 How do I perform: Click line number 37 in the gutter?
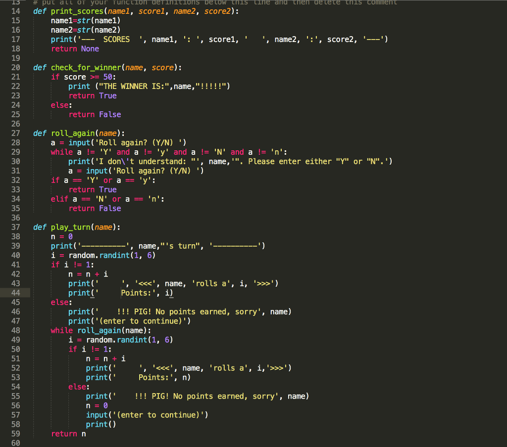click(15, 227)
